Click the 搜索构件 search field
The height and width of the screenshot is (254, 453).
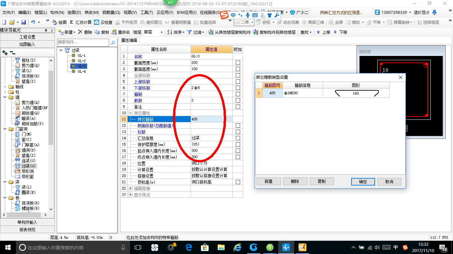point(83,42)
